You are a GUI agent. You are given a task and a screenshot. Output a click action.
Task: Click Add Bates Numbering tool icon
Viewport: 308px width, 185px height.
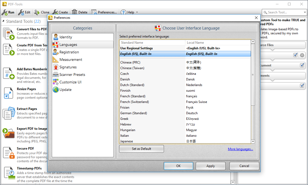(9, 73)
